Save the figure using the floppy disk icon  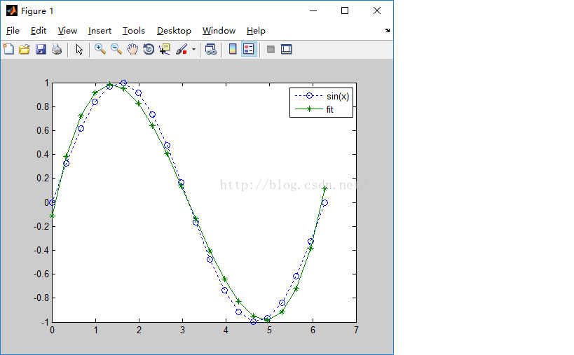pyautogui.click(x=41, y=49)
